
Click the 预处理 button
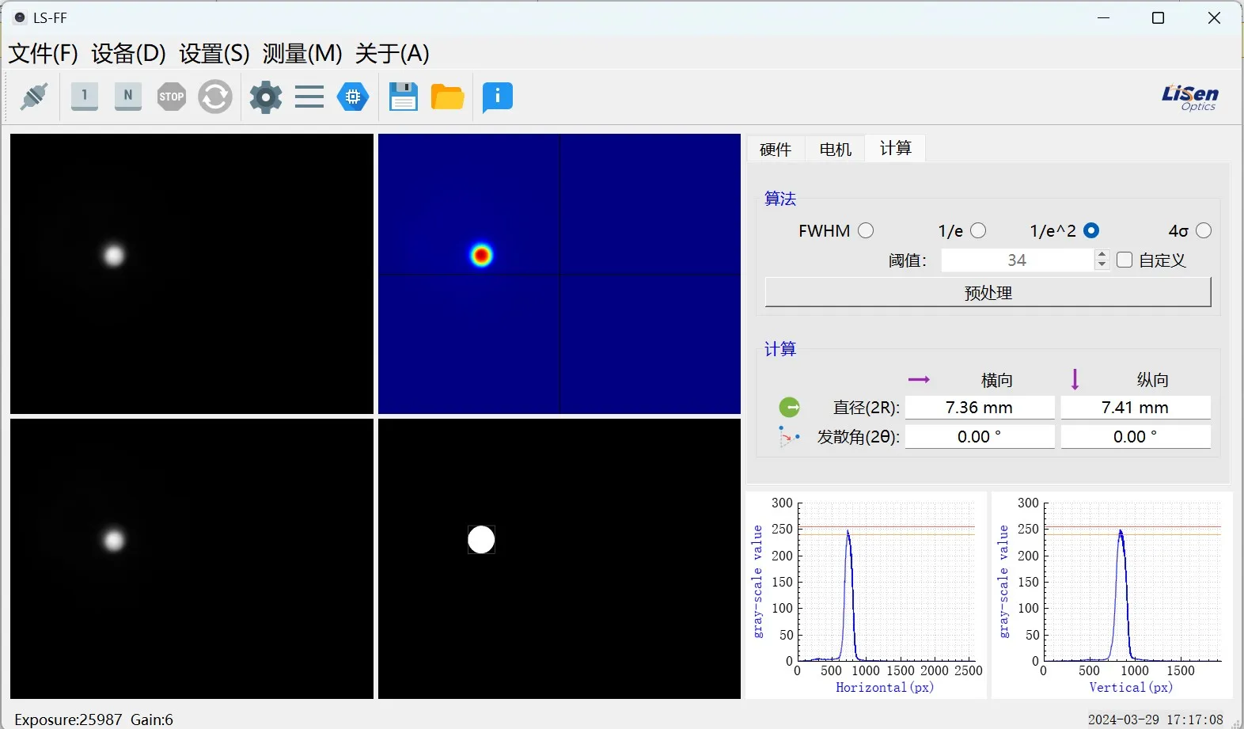987,292
